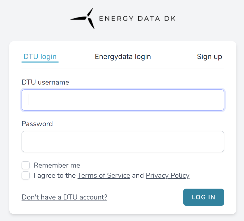The image size is (244, 221).
Task: Focus the DTU username input field
Action: (x=123, y=100)
